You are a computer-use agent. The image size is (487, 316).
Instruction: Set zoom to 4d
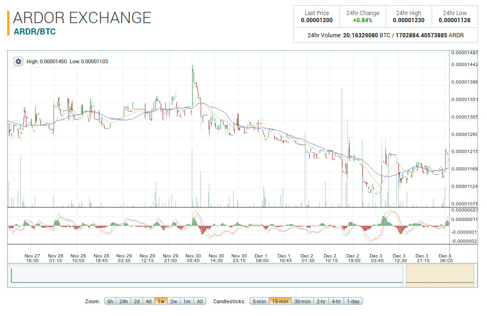point(149,301)
